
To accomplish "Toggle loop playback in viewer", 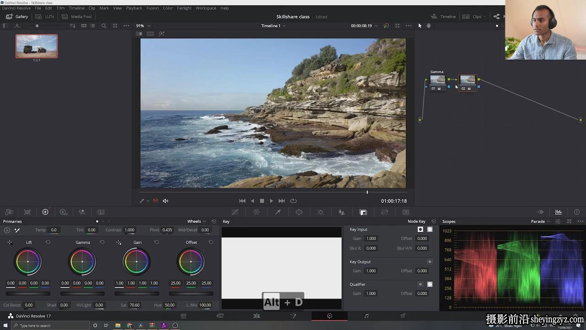I will tap(293, 201).
